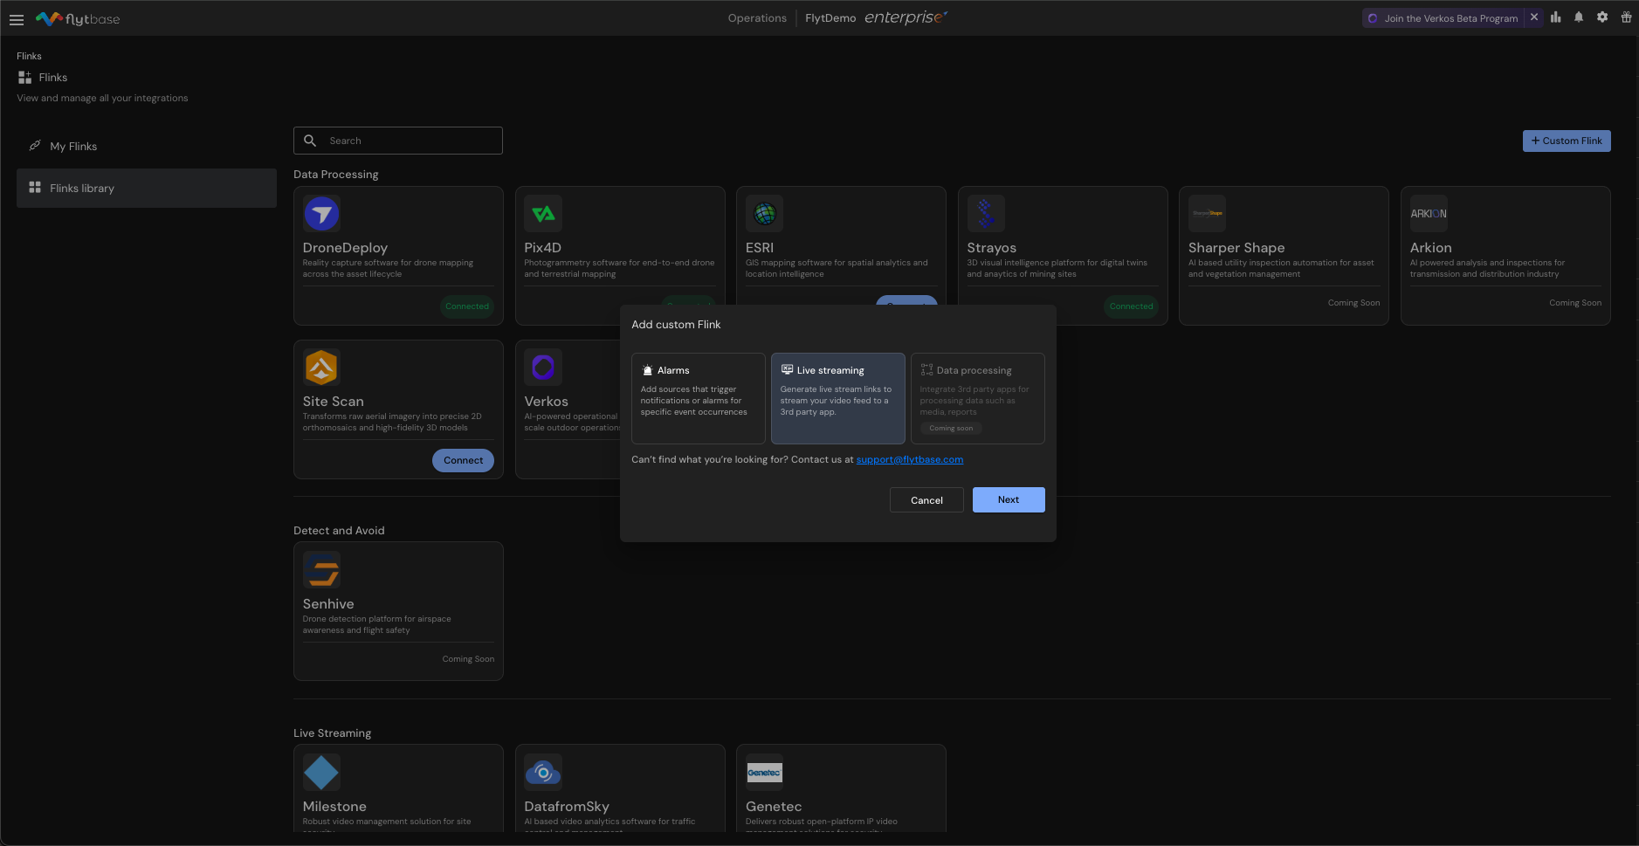1639x846 pixels.
Task: Click the Sharper Shape logo icon
Action: point(1207,214)
